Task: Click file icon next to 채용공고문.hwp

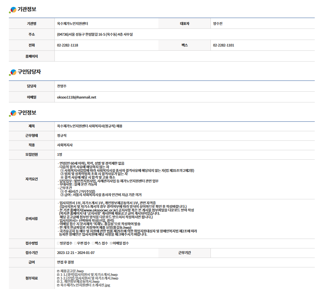Action: pyautogui.click(x=58, y=271)
